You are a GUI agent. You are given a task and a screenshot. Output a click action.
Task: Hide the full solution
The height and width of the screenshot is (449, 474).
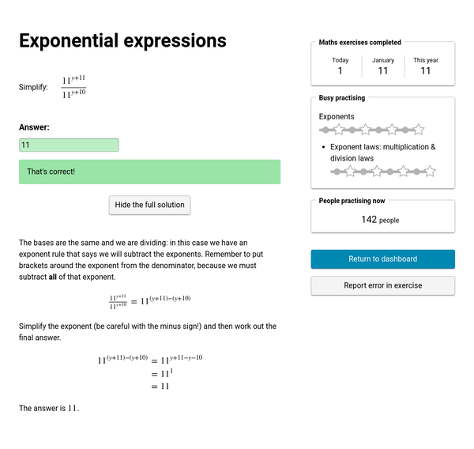[x=149, y=205]
